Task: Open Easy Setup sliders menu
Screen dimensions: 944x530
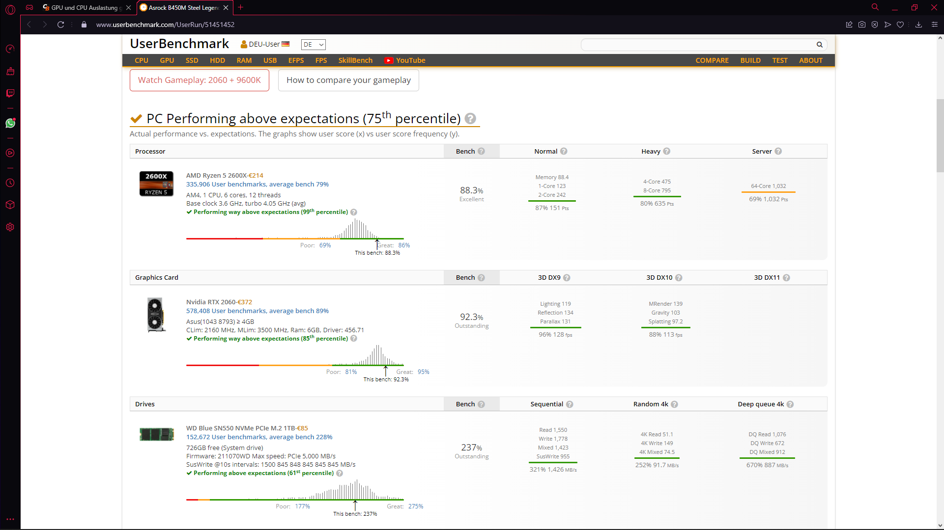Action: [934, 25]
